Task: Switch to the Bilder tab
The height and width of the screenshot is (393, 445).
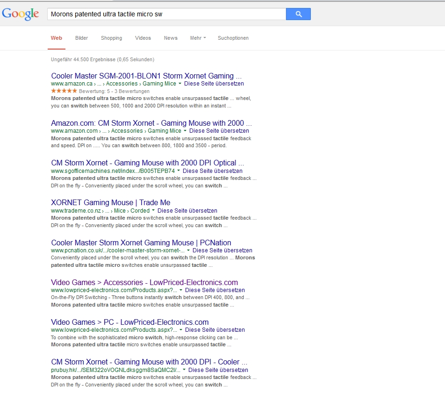Action: (x=81, y=38)
